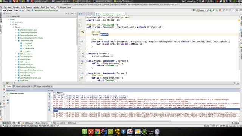Screen dimensions: 242x136
Task: Stop the run with red toolbar square
Action: click(220, 10)
